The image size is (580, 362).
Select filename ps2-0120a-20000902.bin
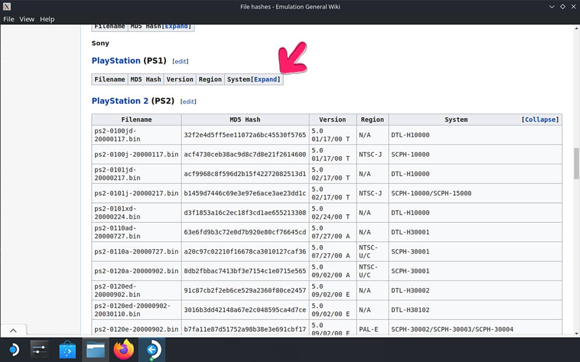click(x=136, y=271)
